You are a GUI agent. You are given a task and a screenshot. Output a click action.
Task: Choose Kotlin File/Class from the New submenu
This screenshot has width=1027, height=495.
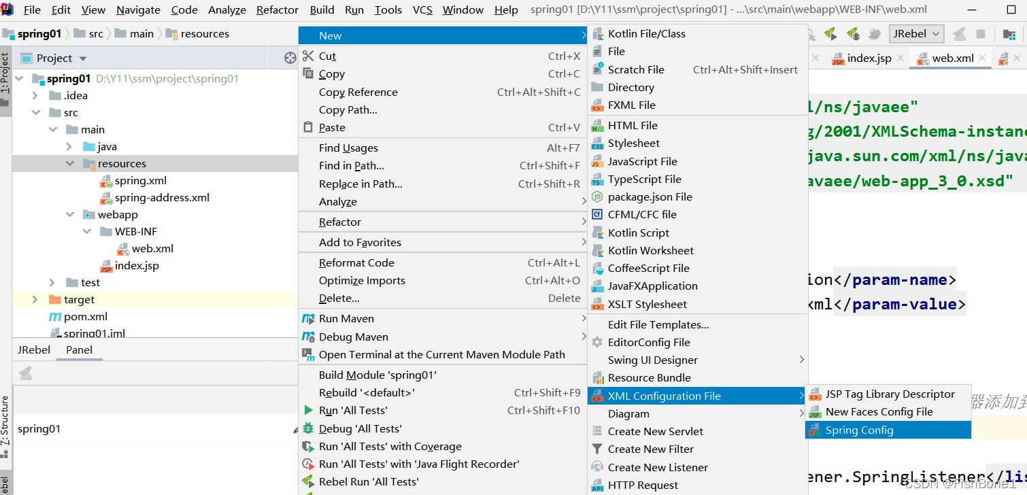pyautogui.click(x=697, y=34)
